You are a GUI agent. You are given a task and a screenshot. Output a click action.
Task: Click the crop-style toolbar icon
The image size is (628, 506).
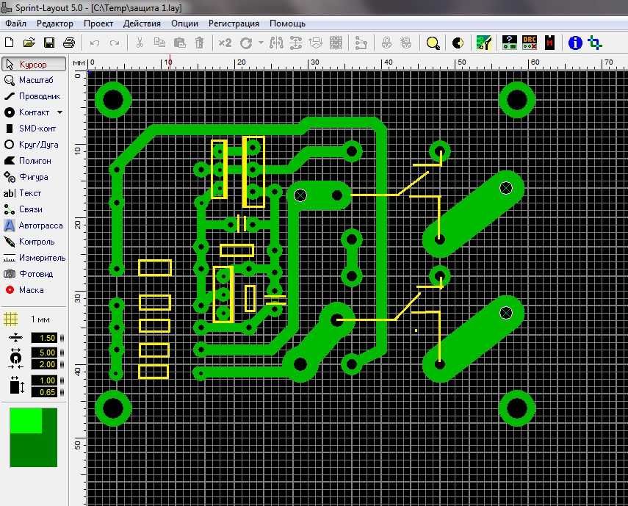point(595,43)
